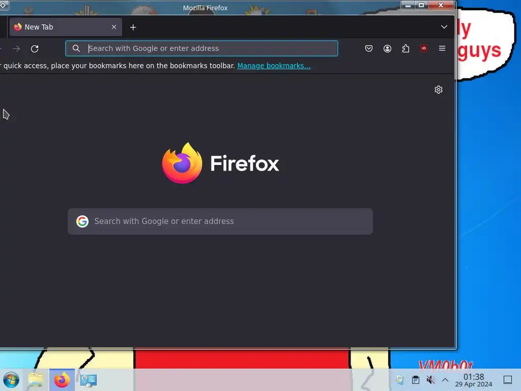Minimize the Mozilla Firefox window

[408, 5]
